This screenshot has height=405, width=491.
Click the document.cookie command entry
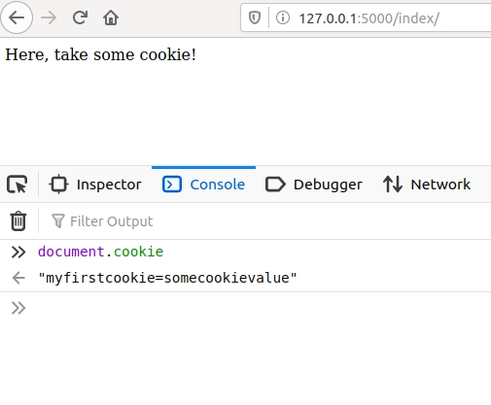(101, 252)
